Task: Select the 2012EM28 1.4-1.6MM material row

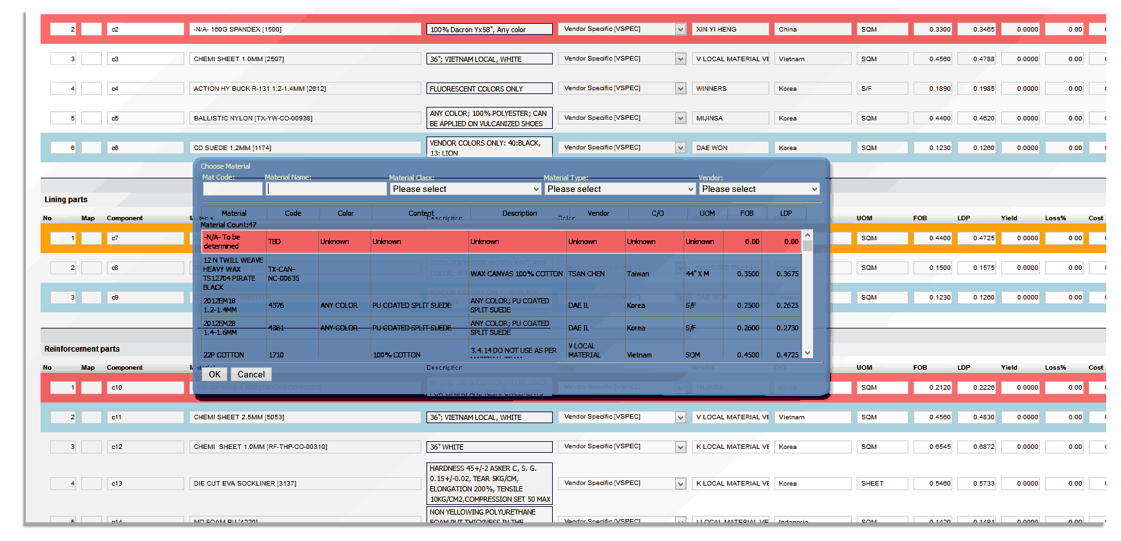Action: 501,328
